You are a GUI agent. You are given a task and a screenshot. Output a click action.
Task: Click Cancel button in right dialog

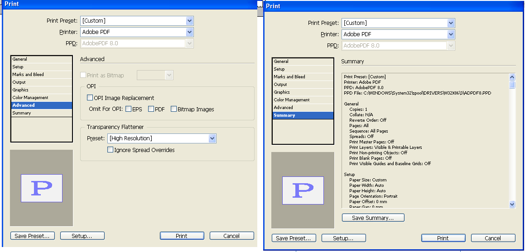(x=493, y=238)
